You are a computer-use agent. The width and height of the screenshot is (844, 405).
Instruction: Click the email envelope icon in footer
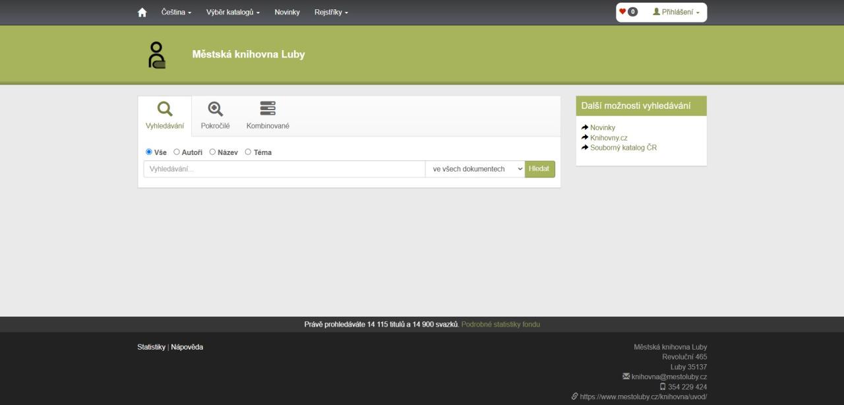[626, 377]
